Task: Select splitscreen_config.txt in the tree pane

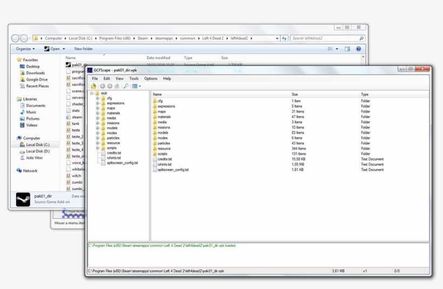Action: [x=122, y=163]
